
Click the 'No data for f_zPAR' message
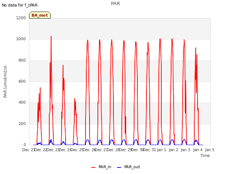(x=20, y=5)
